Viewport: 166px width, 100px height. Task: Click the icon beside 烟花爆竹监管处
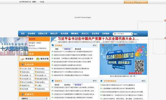pos(36,79)
